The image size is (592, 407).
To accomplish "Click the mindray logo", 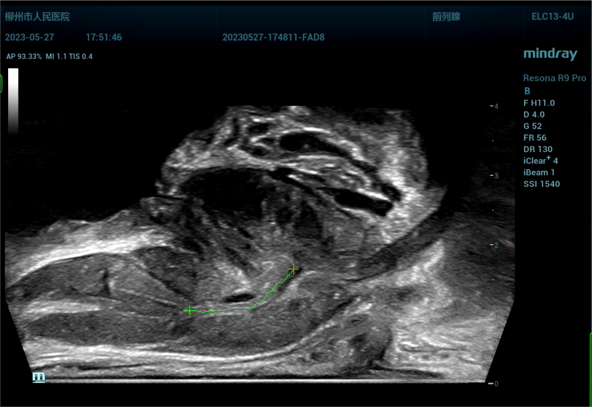I will pos(550,54).
